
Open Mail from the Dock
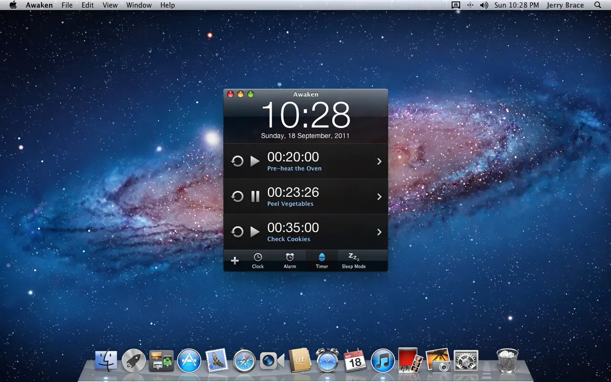click(x=217, y=361)
